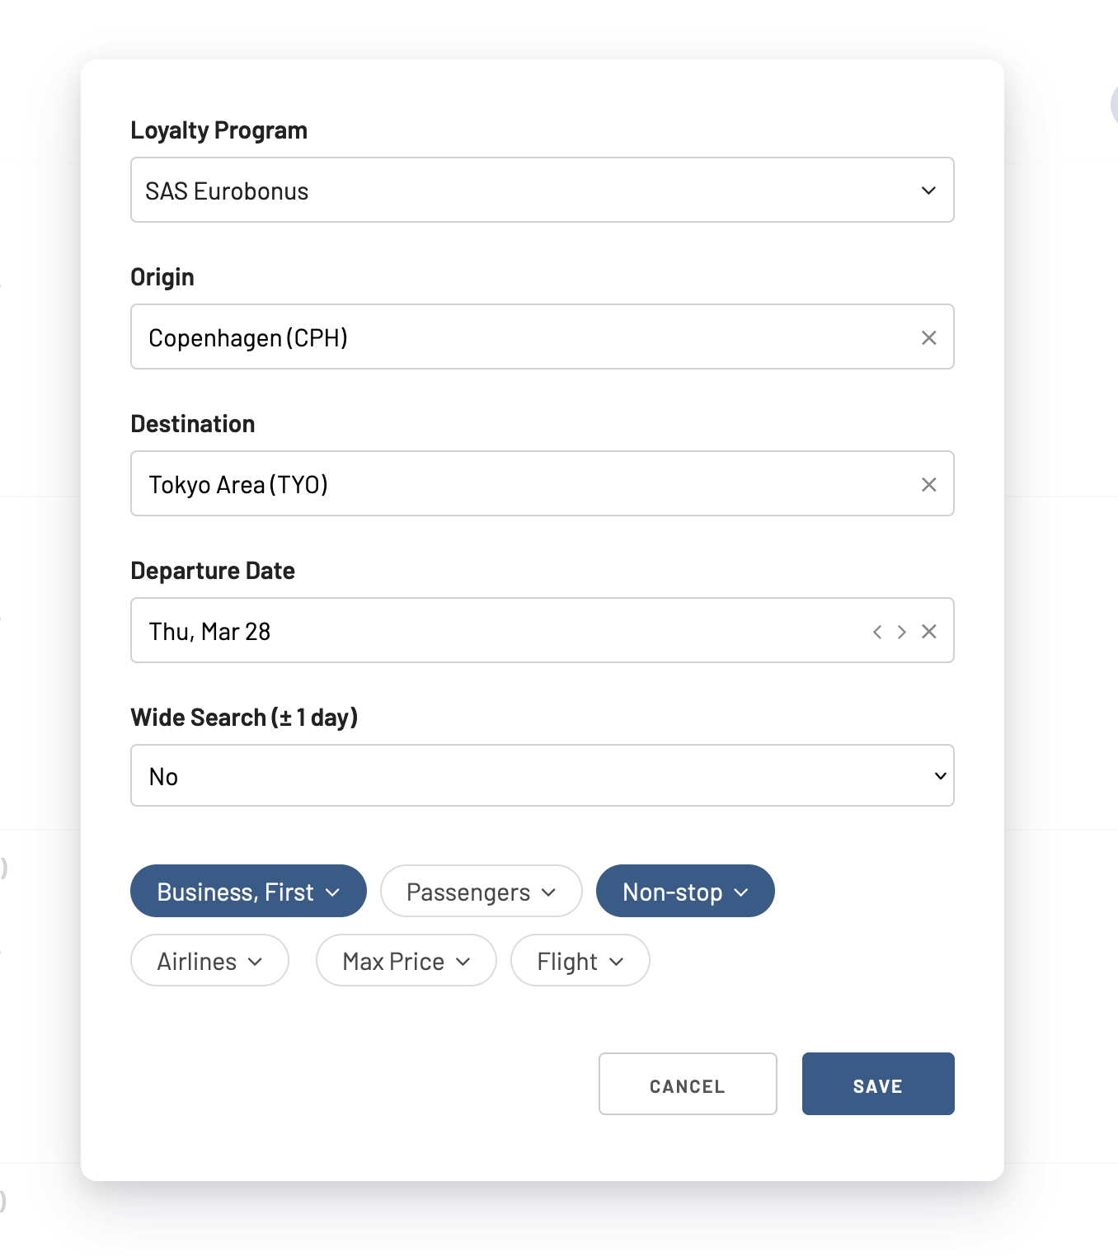Clear the departure date Thu, Mar 28
Viewport: 1118px width, 1257px height.
point(928,632)
